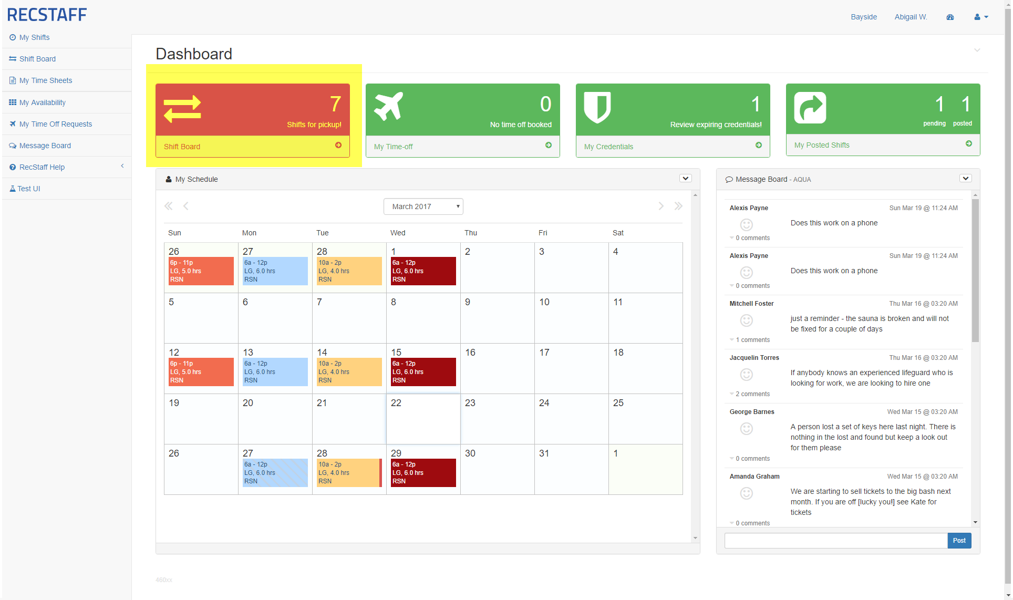
Task: Expand 1 comments under Mitchell Foster message
Action: (752, 340)
